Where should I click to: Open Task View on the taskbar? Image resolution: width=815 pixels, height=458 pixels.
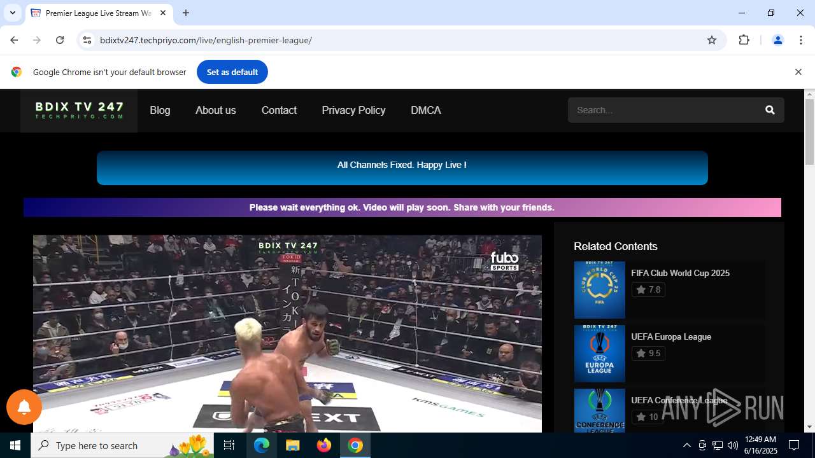coord(229,445)
